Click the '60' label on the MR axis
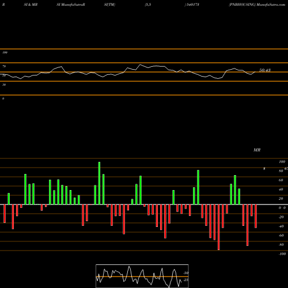Image resolution: width=288 pixels, height=288 pixels. pos(281,180)
